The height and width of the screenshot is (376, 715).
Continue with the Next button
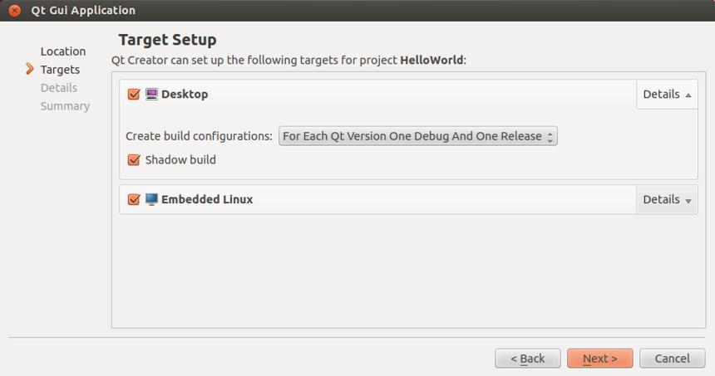[x=599, y=359]
